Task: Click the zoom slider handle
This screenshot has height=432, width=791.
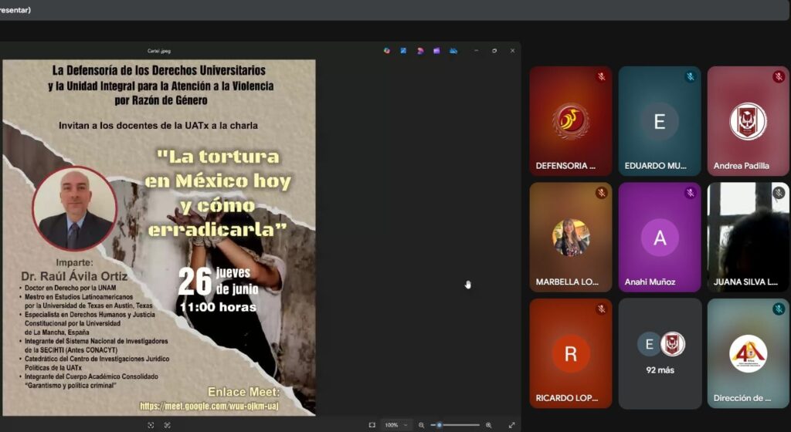Action: (440, 425)
